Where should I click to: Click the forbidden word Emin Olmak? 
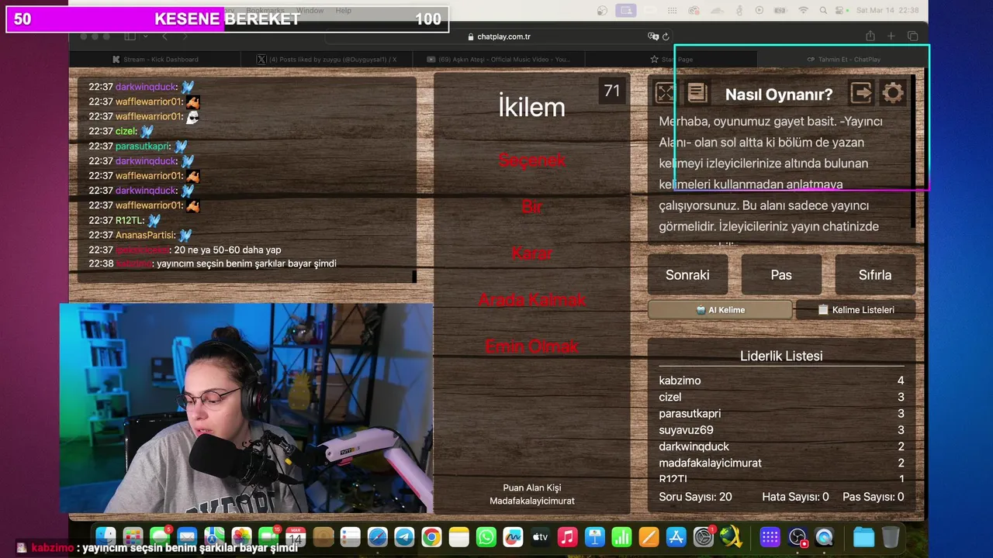tap(532, 346)
